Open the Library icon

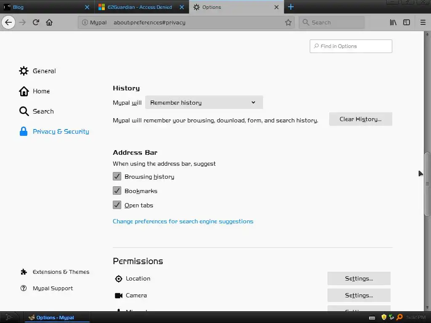click(393, 22)
